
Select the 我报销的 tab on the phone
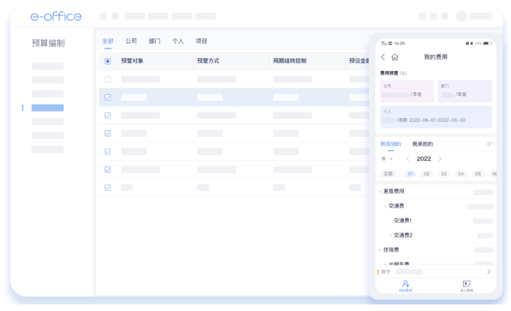[391, 144]
